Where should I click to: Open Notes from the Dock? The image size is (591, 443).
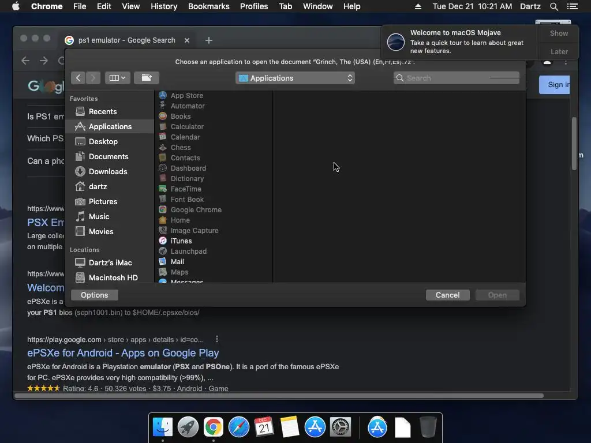[x=290, y=427]
